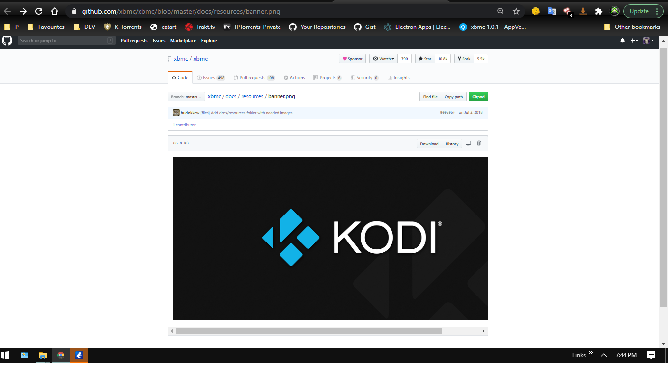Open the Extensions puzzle piece icon

tap(599, 11)
